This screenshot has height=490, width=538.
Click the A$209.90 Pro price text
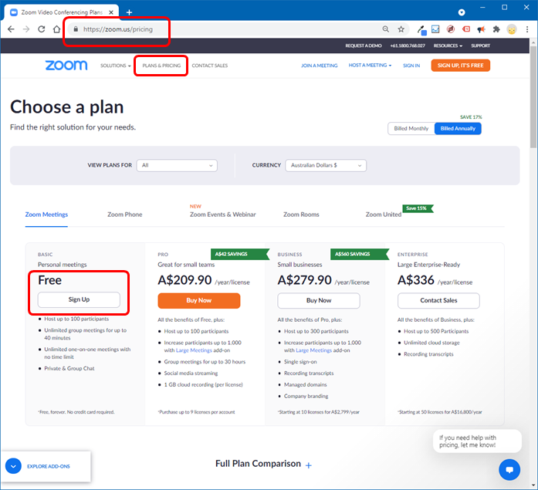(x=184, y=280)
